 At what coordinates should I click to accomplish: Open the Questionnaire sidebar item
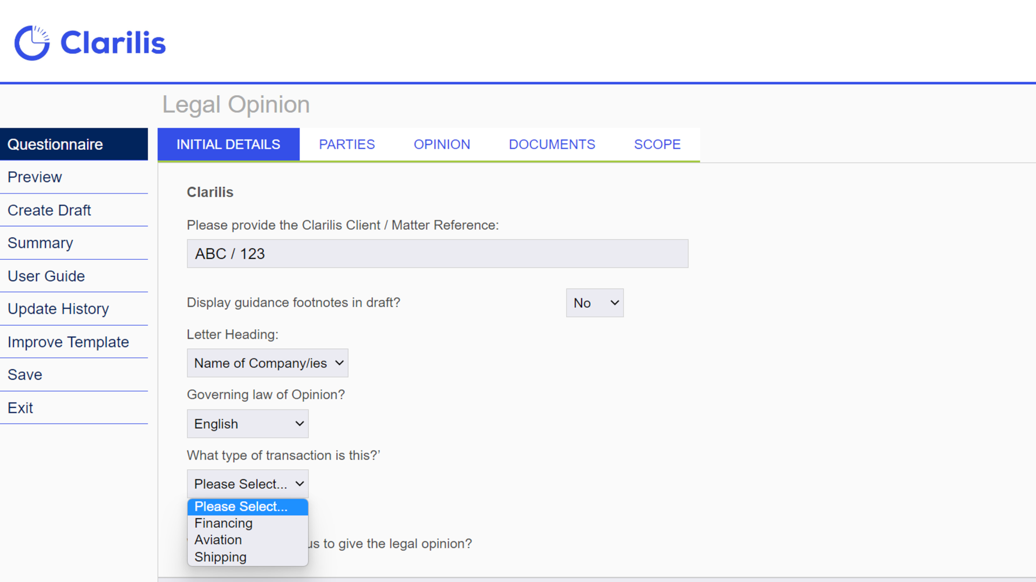click(x=74, y=144)
